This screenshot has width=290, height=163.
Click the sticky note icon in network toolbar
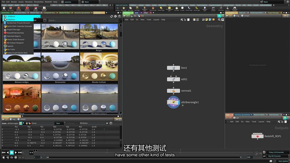(206, 20)
